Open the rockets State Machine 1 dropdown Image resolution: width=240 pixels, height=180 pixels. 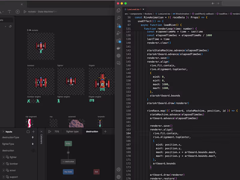42,12
